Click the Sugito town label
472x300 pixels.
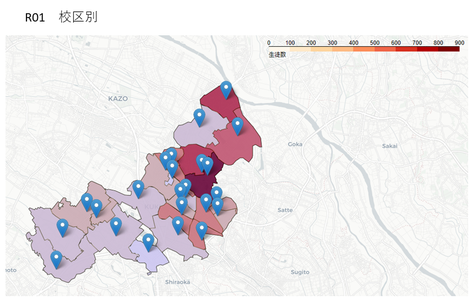300,272
